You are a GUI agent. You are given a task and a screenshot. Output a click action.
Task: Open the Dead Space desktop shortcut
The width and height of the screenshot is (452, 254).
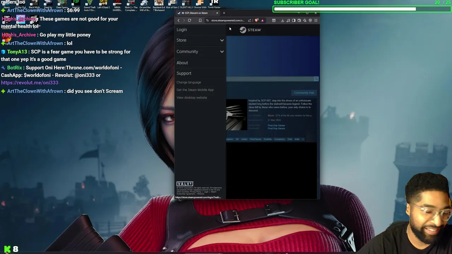[62, 5]
